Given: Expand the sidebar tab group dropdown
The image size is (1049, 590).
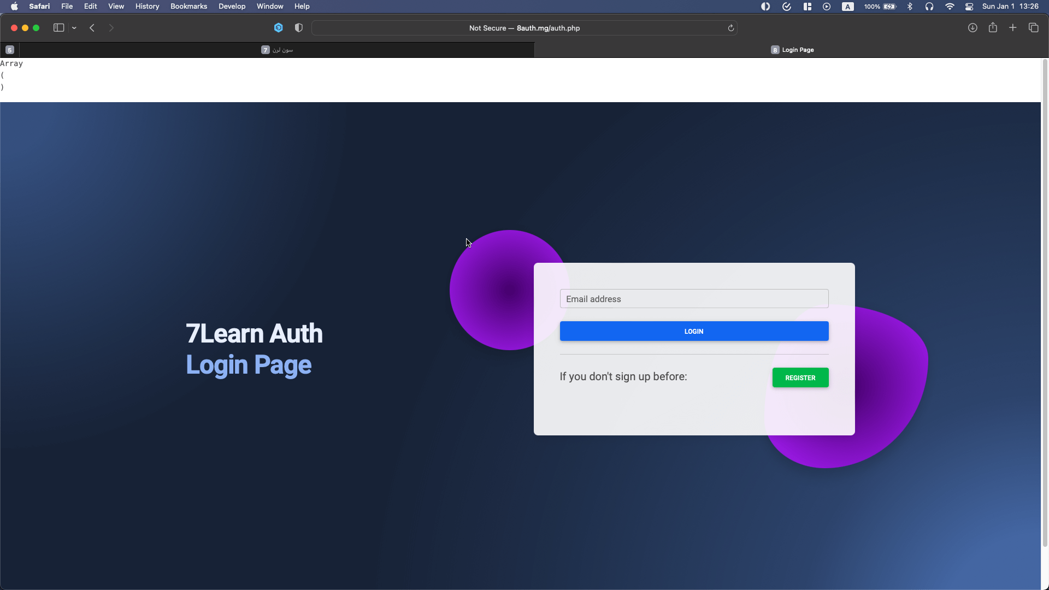Looking at the screenshot, I should (74, 28).
